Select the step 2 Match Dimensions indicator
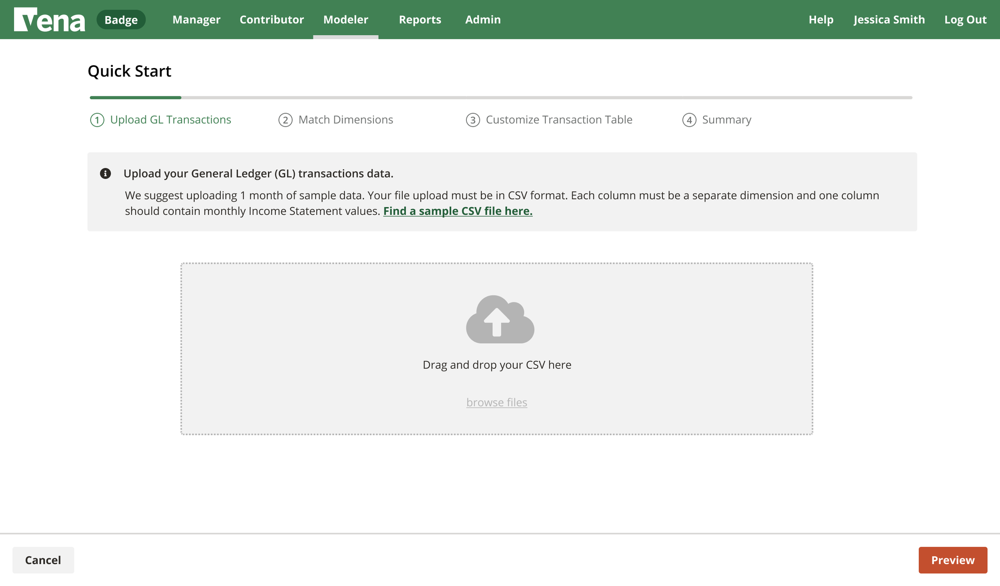1000x586 pixels. point(336,119)
